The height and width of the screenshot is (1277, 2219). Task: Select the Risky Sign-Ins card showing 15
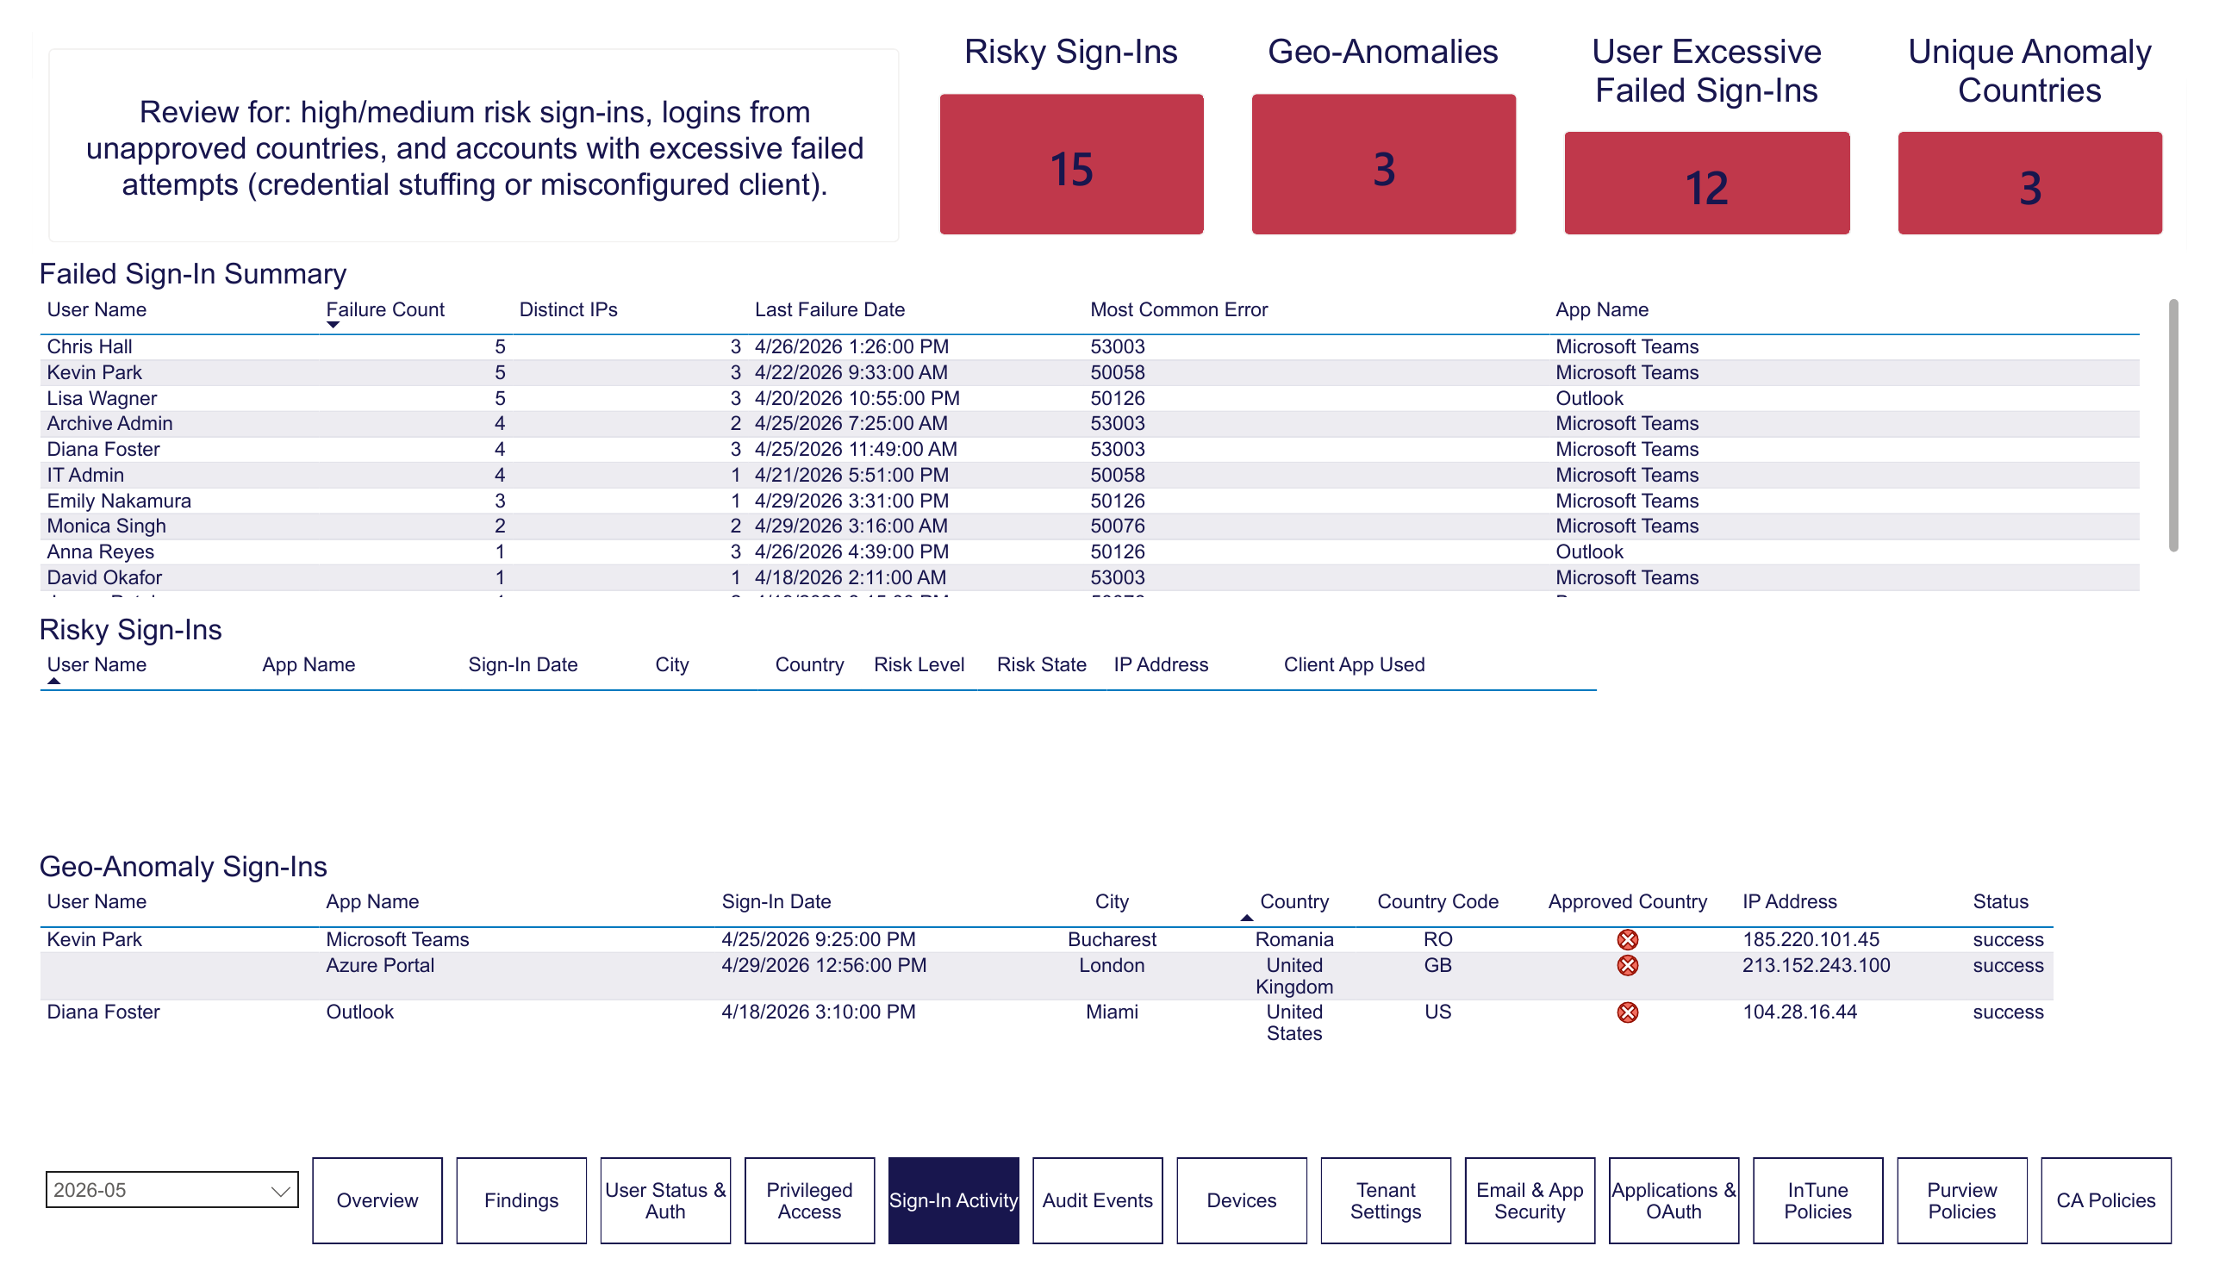[1071, 164]
